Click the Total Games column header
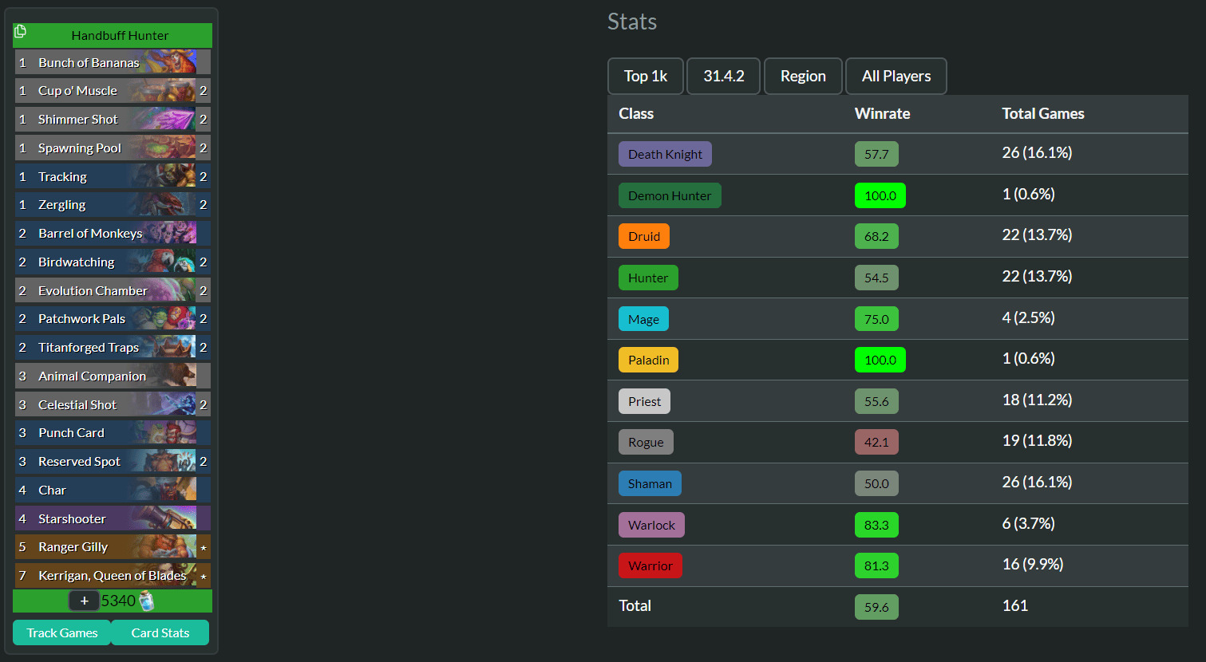1206x662 pixels. point(1042,114)
